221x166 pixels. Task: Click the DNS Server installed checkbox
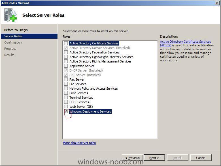(x=66, y=75)
